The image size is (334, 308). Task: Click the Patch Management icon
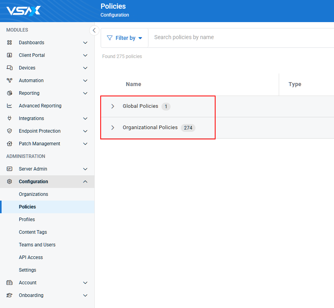(9, 144)
